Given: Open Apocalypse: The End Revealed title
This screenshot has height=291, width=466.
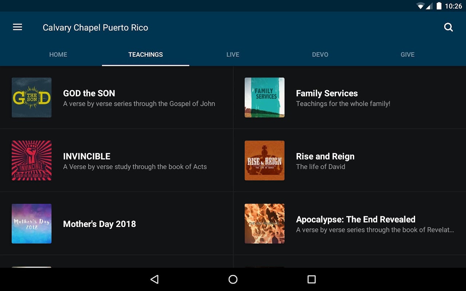Looking at the screenshot, I should pyautogui.click(x=356, y=219).
